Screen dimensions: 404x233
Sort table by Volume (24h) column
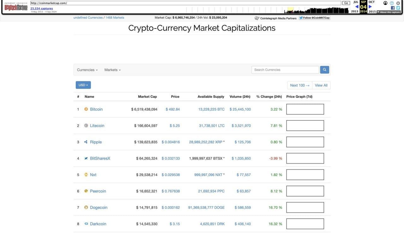(x=240, y=97)
